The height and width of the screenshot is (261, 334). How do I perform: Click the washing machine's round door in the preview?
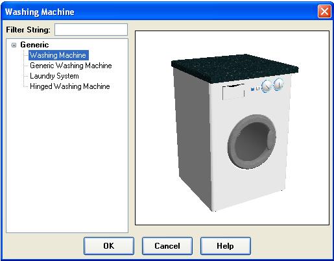click(252, 142)
